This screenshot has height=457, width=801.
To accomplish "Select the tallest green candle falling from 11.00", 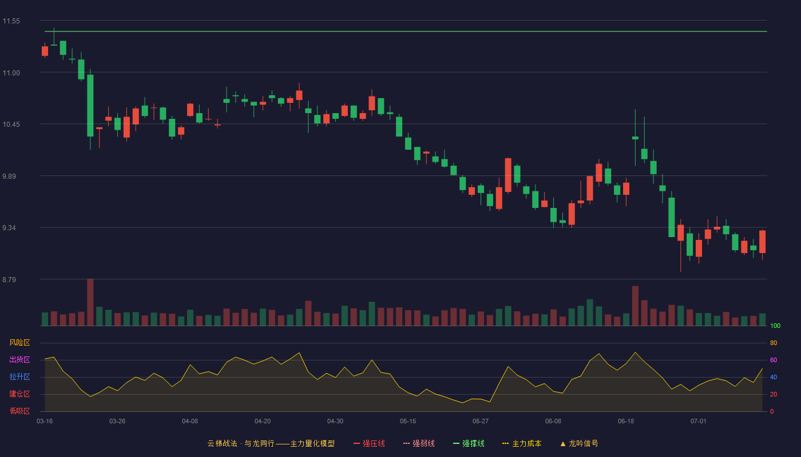I will 90,106.
